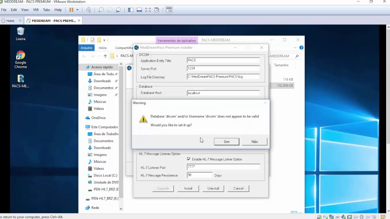Select the lower PEN-HL7_BRZ (E:) drive entry
This screenshot has height=219, width=390.
(105, 199)
